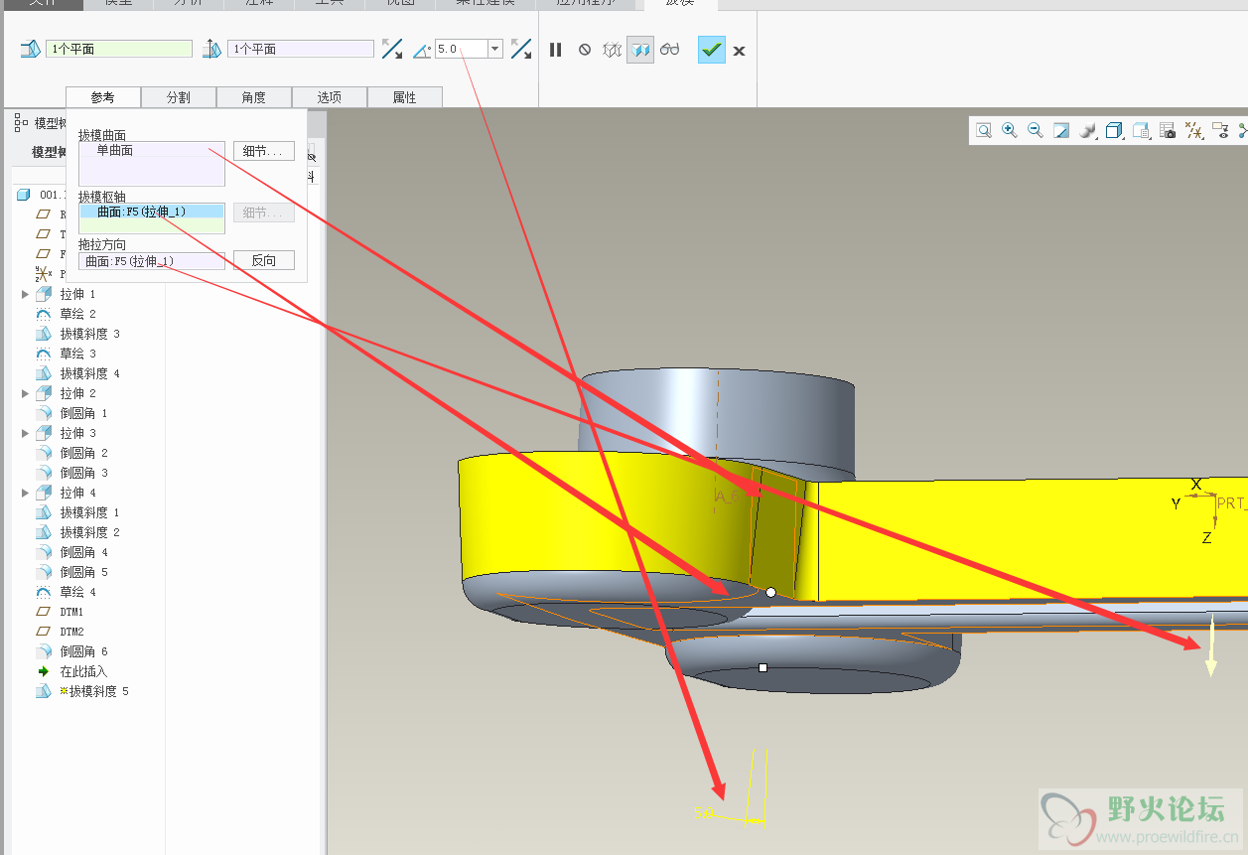
Task: Open the 分割 tab
Action: pos(179,97)
